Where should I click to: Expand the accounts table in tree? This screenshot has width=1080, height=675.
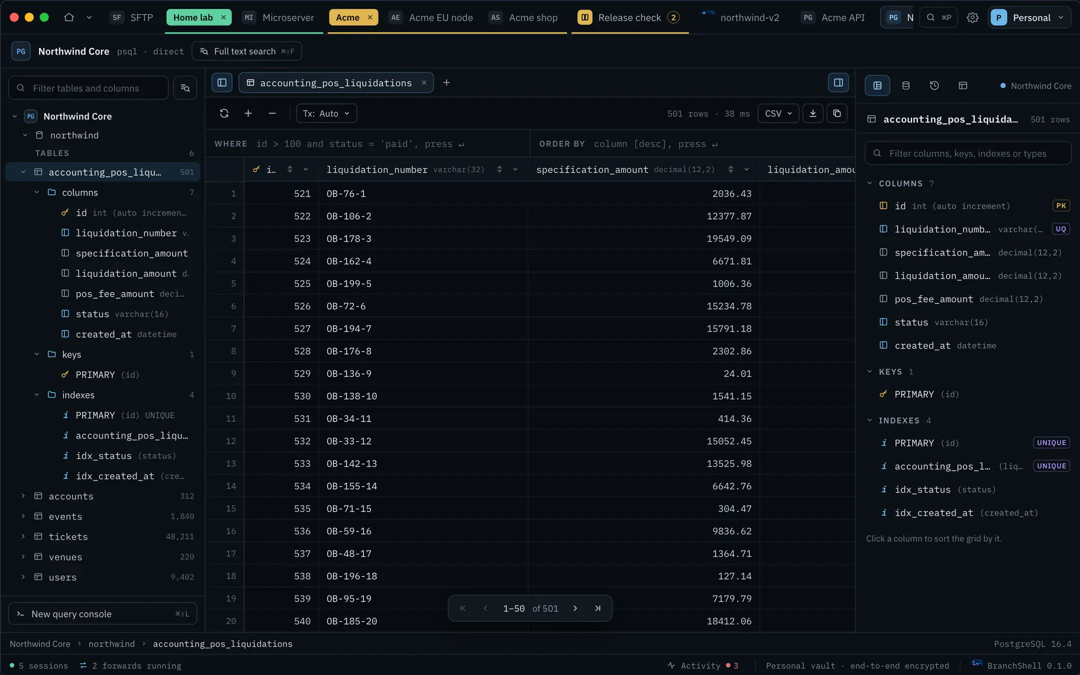[x=23, y=496]
